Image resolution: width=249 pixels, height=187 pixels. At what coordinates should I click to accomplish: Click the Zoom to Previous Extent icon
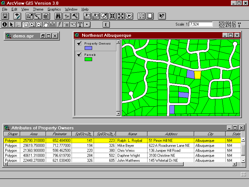[129, 16]
